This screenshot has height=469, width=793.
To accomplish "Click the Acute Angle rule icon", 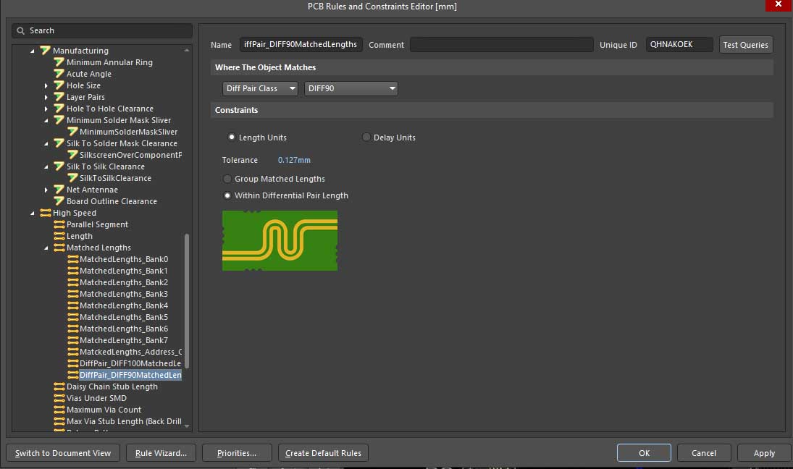I will [x=59, y=74].
